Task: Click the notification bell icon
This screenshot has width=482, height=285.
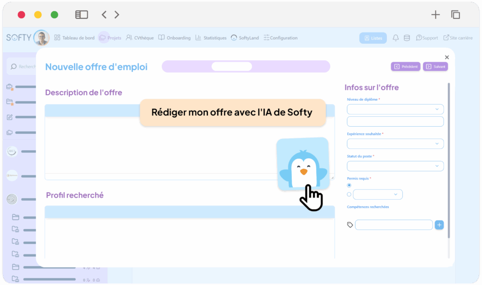Action: (395, 38)
